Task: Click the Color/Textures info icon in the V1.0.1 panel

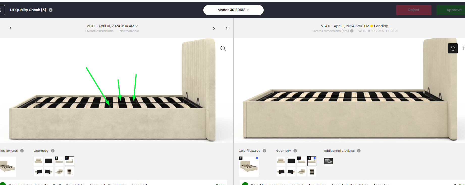Action: [x=22, y=151]
